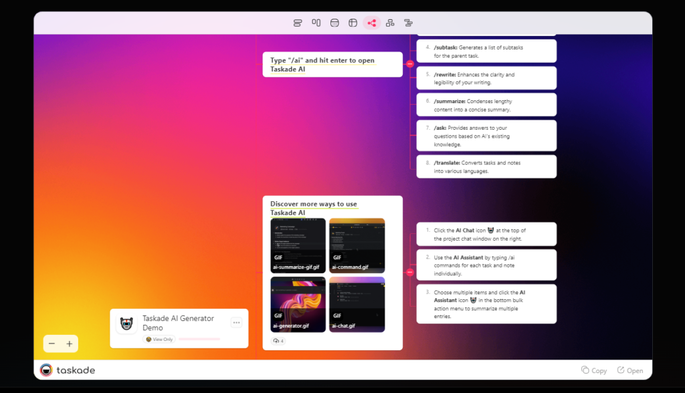This screenshot has height=393, width=685.
Task: Collapse the branch beside the 'Type /ai' node
Action: click(x=410, y=64)
